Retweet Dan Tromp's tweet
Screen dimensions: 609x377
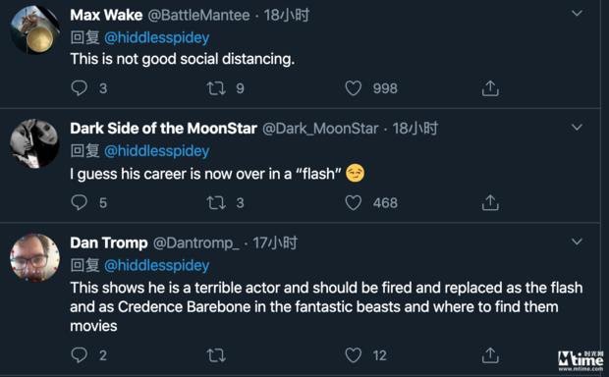coord(216,355)
